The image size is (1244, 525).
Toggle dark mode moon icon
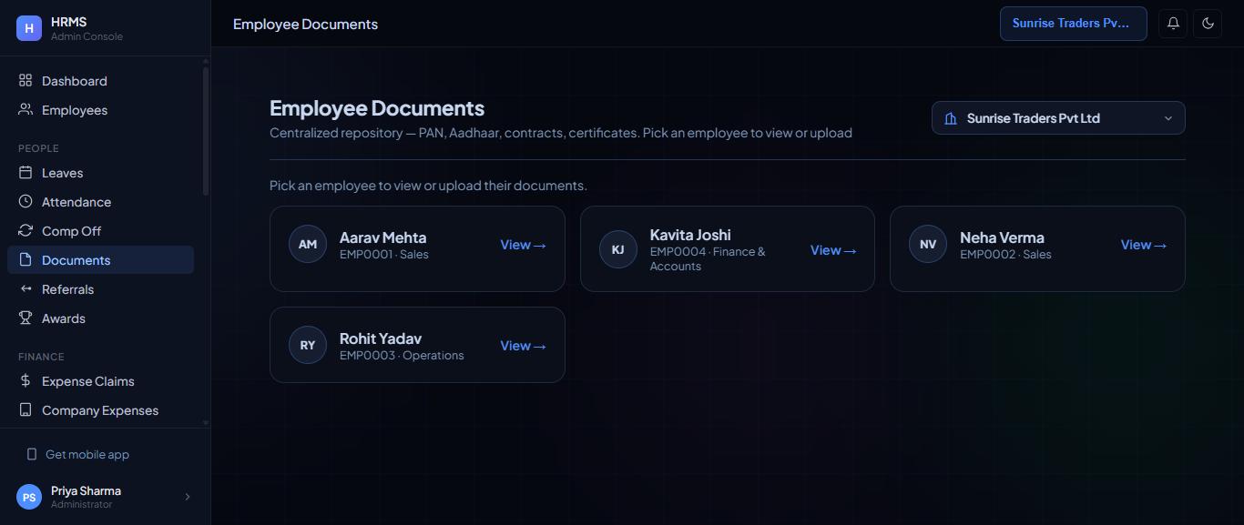(1208, 24)
